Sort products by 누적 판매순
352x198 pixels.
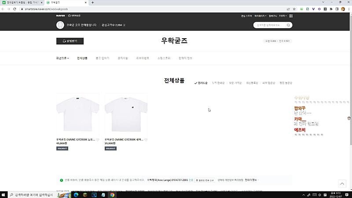218,83
